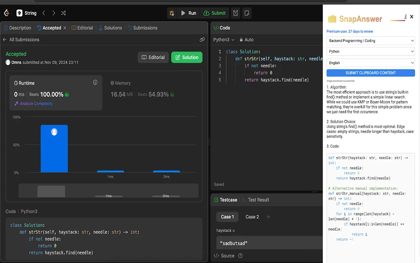The height and width of the screenshot is (263, 420).
Task: Select Case 2 testcase tab
Action: coord(252,217)
